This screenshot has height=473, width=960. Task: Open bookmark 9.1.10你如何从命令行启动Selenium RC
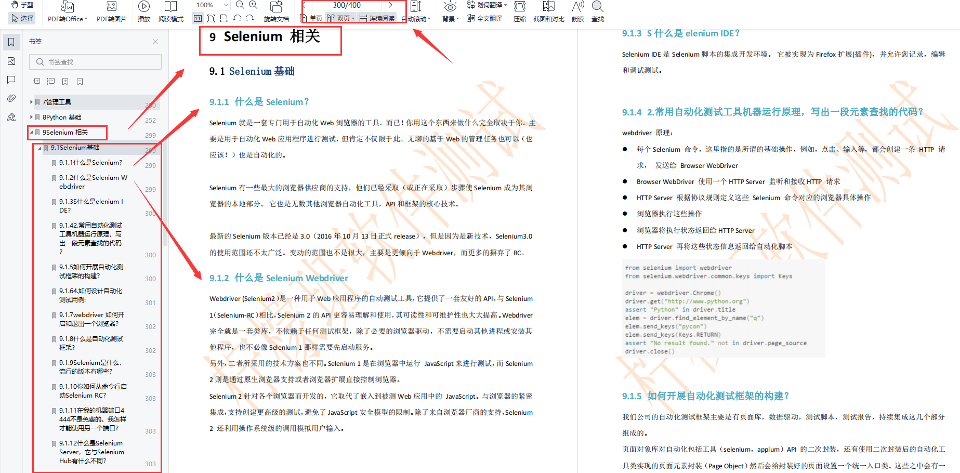(x=93, y=391)
